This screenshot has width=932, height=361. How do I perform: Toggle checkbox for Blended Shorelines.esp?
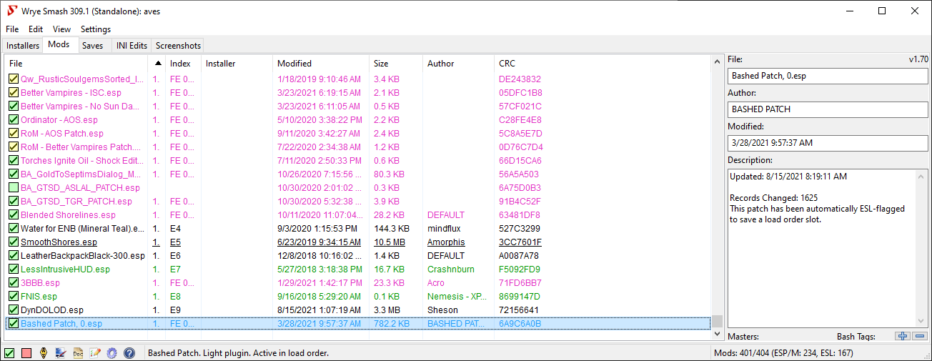tap(14, 215)
